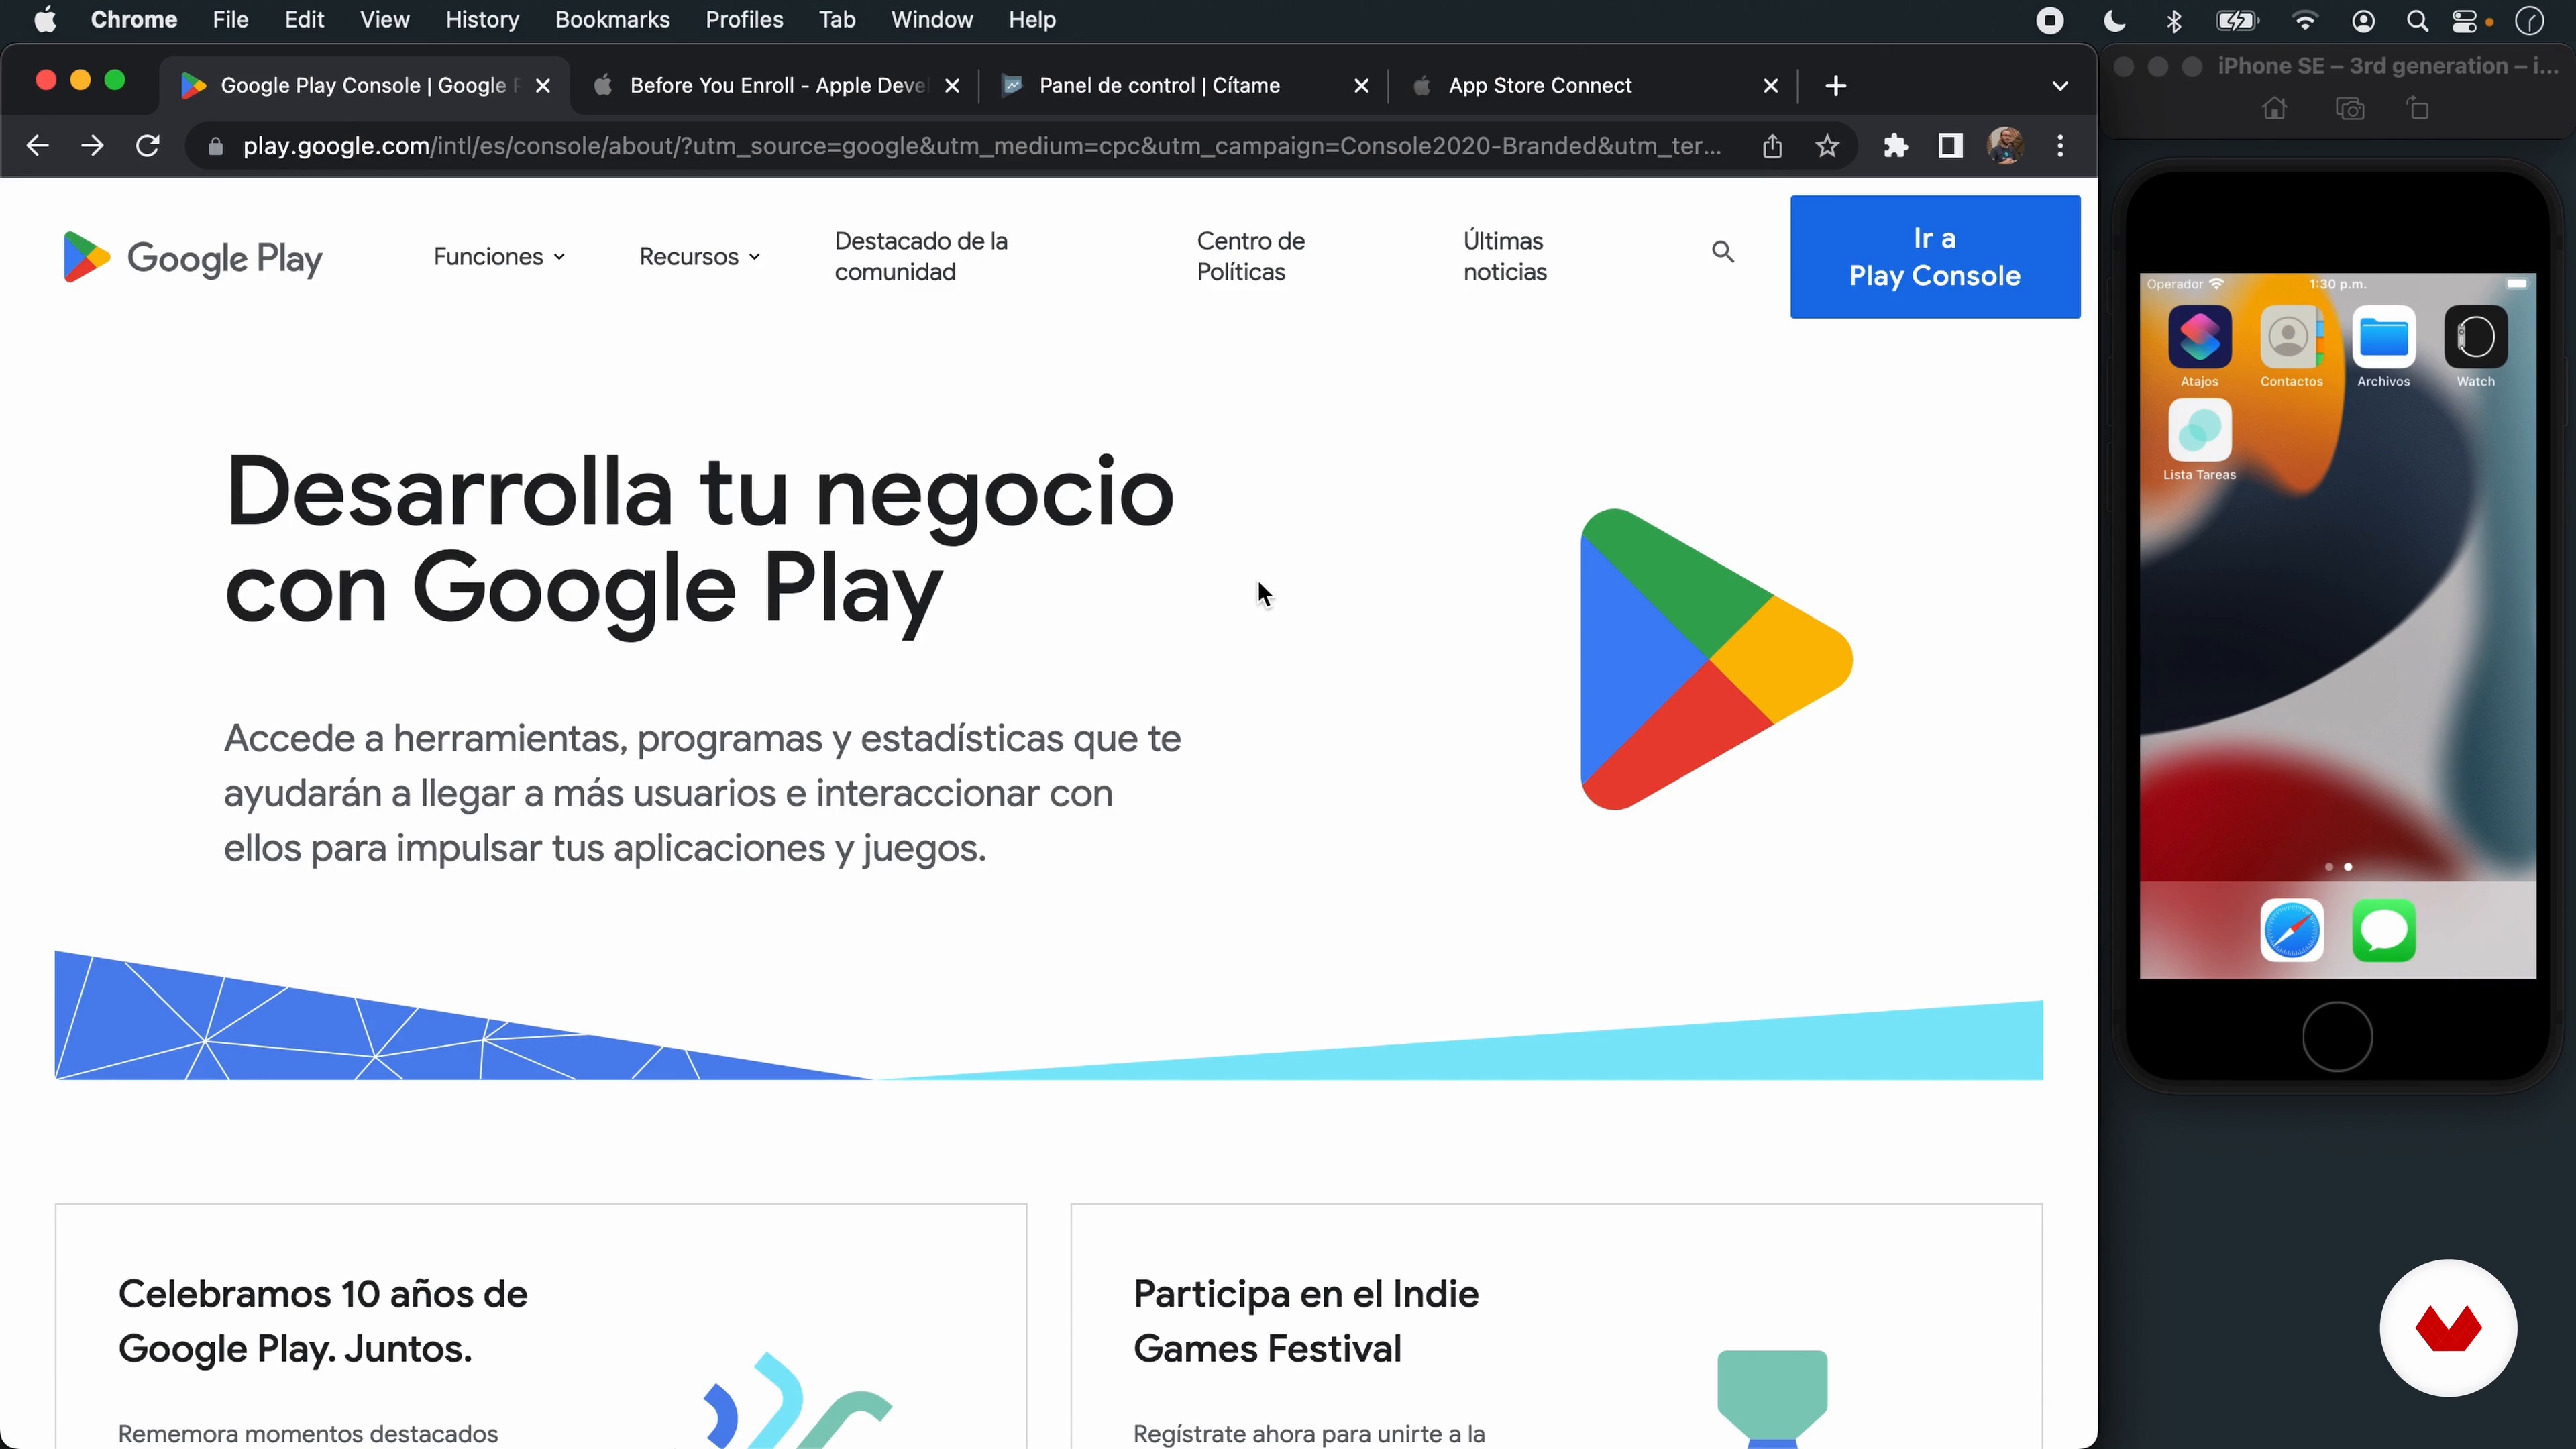Go forward with the browser forward arrow
The height and width of the screenshot is (1449, 2576).
92,146
